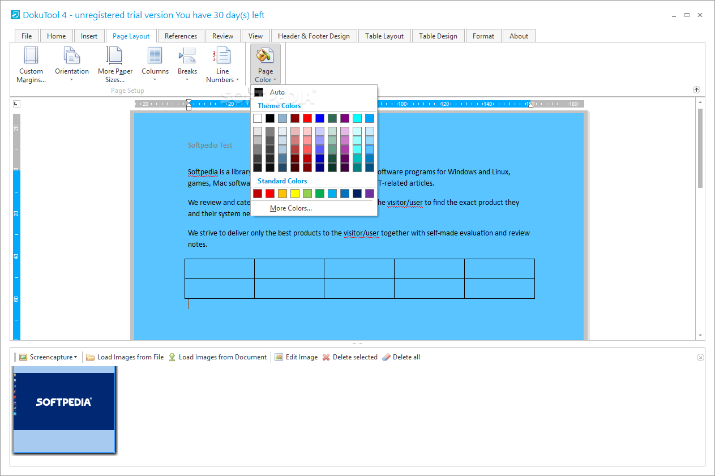Click Delete all label
The image size is (715, 476).
coord(406,357)
